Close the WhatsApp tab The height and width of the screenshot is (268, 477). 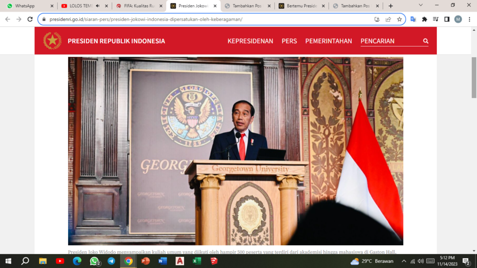(x=52, y=6)
